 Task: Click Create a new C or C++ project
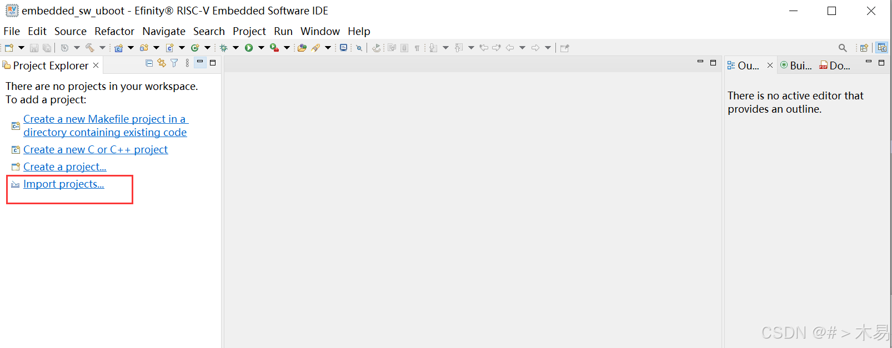96,150
